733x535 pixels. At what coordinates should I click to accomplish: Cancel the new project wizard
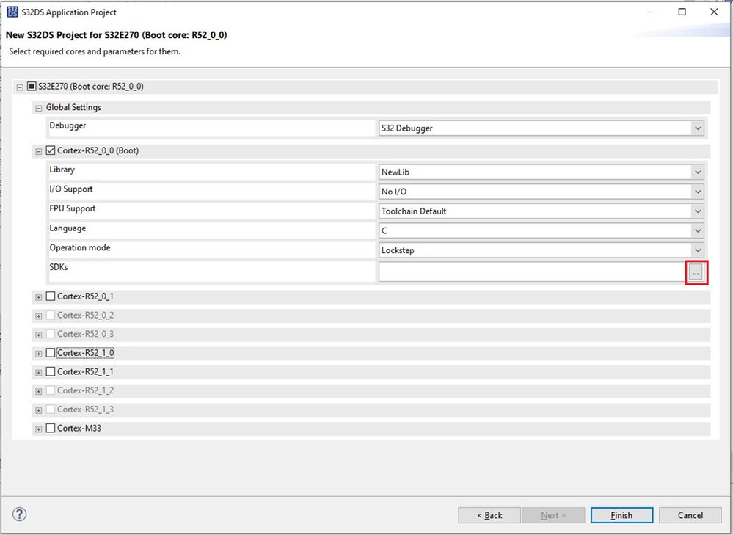(690, 515)
